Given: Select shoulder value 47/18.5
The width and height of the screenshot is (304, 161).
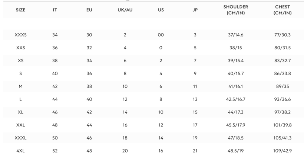Looking at the screenshot, I should [x=235, y=138].
